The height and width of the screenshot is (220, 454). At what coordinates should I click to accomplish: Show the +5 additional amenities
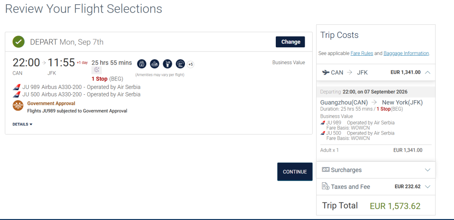click(190, 64)
